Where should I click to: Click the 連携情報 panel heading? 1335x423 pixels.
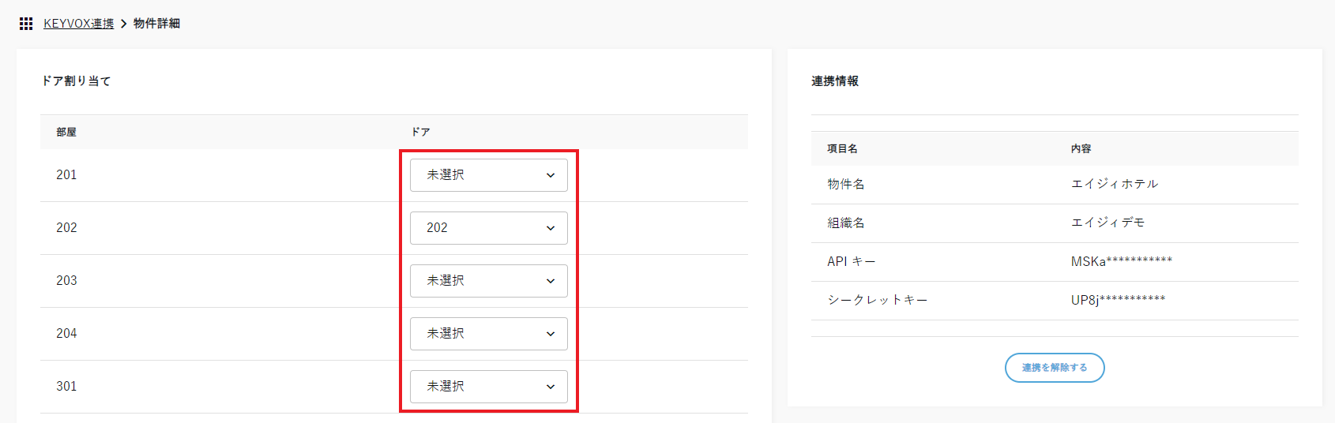coord(835,81)
